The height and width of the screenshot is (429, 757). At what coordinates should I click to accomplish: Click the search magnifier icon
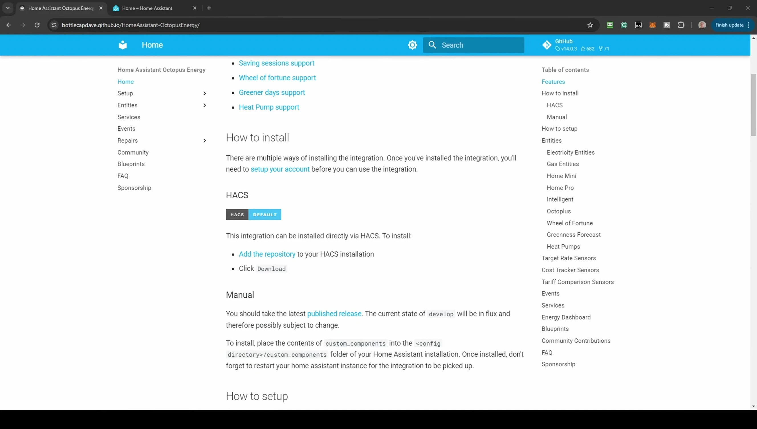click(432, 45)
